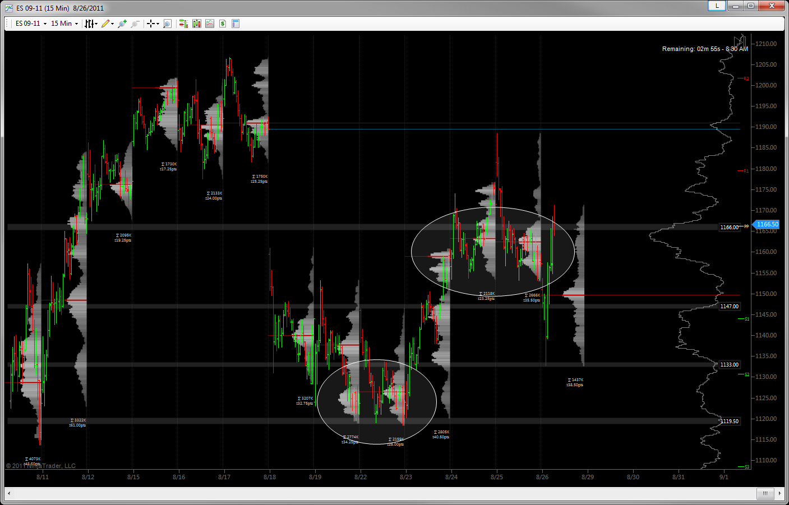Open the Indicators line chart icon
The height and width of the screenshot is (505, 789).
(x=210, y=24)
